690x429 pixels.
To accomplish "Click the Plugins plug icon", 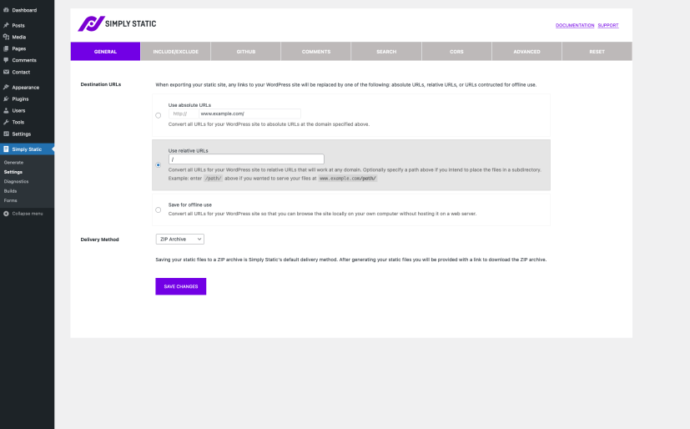I will 7,98.
